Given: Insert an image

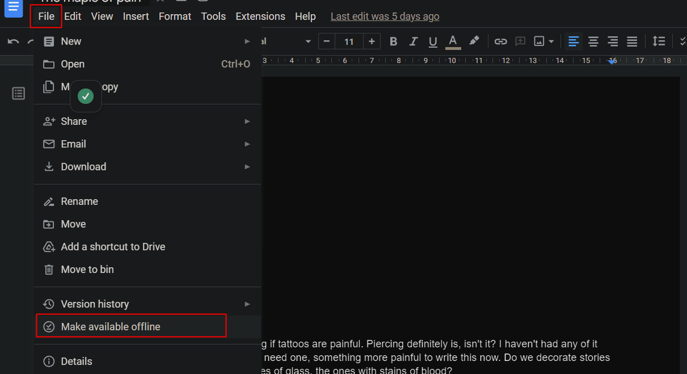Looking at the screenshot, I should tap(539, 41).
